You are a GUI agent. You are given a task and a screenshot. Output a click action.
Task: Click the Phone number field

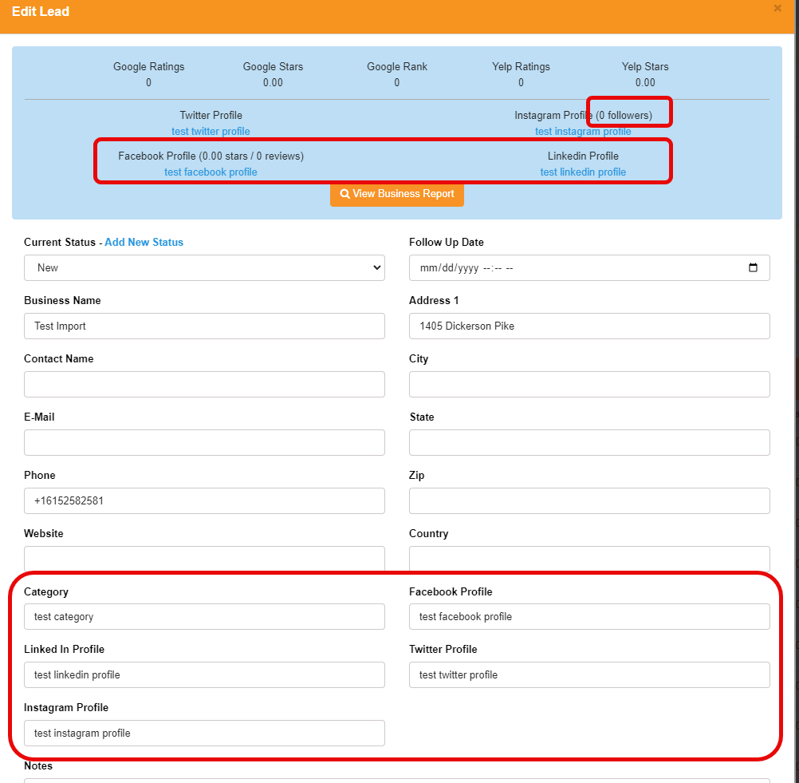204,501
